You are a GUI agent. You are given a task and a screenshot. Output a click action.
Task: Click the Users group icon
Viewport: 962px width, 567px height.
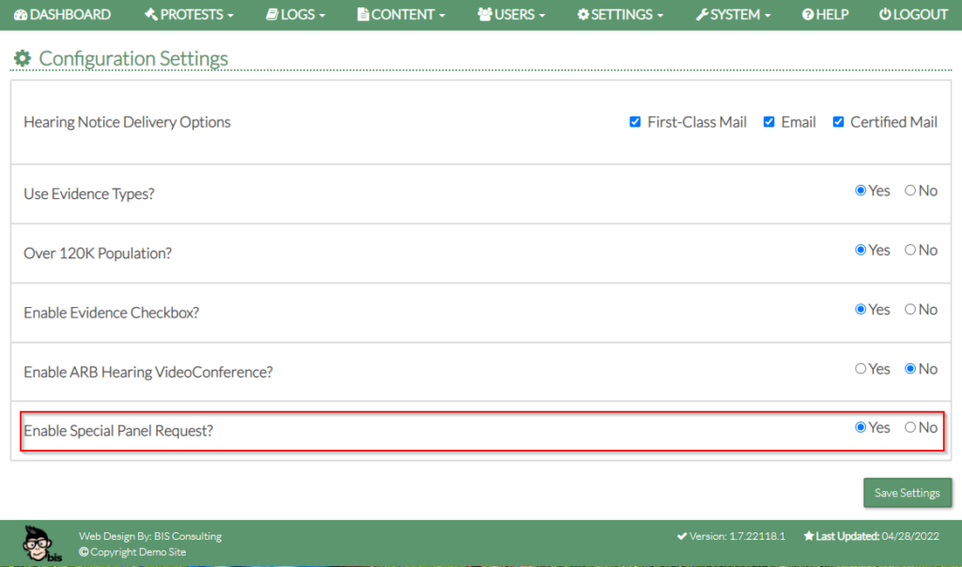(485, 15)
